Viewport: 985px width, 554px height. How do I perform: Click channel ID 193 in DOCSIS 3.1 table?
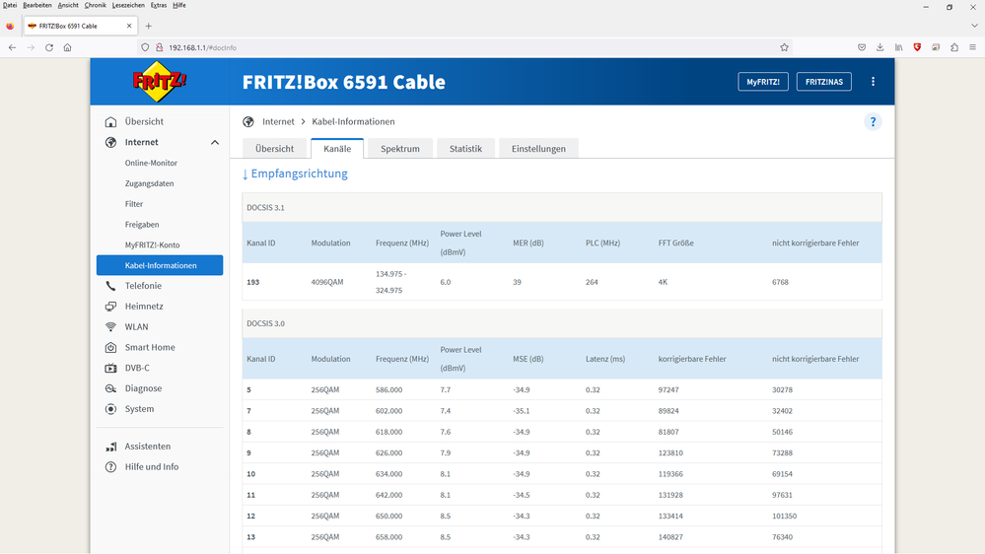click(x=253, y=283)
